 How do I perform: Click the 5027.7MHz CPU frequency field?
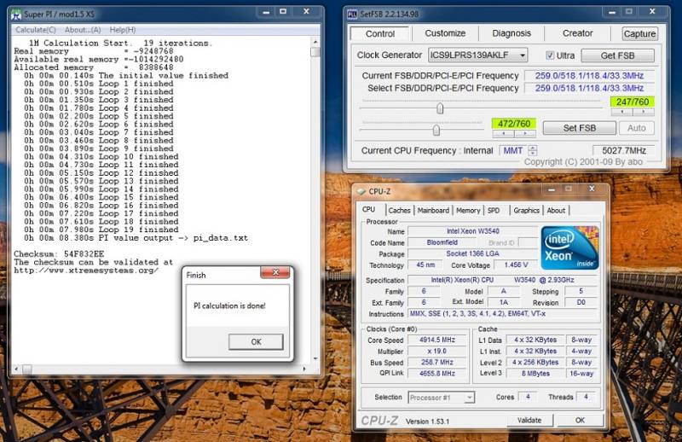tap(624, 151)
